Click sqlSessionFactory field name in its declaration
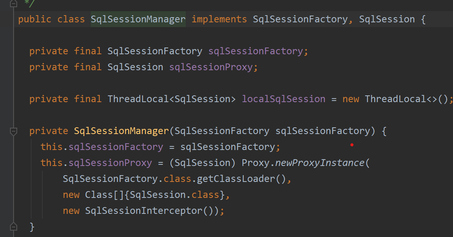Image resolution: width=453 pixels, height=237 pixels. tap(255, 51)
